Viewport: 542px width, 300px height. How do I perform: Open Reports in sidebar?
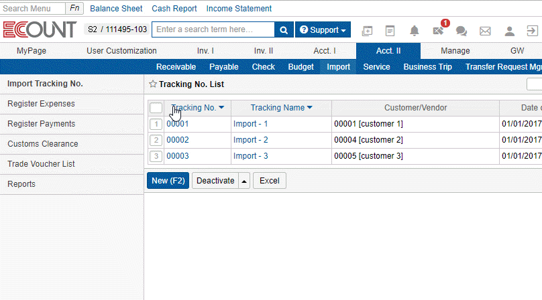(x=72, y=184)
